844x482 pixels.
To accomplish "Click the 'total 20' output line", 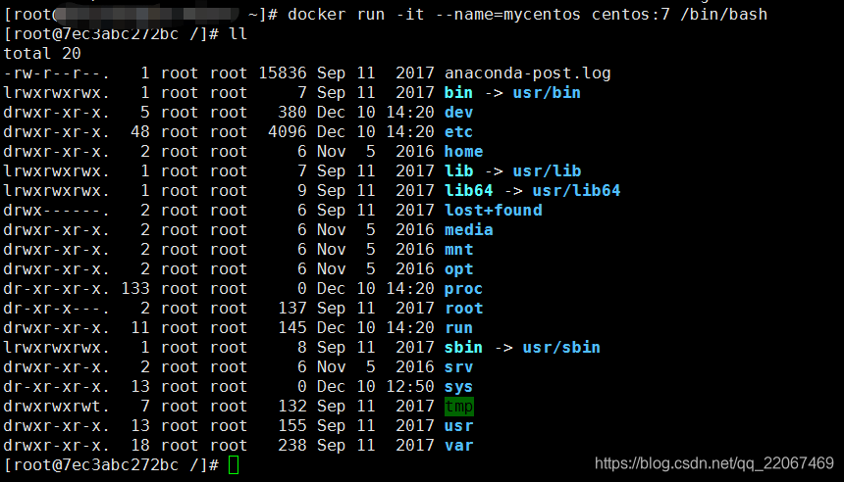I will [x=42, y=53].
